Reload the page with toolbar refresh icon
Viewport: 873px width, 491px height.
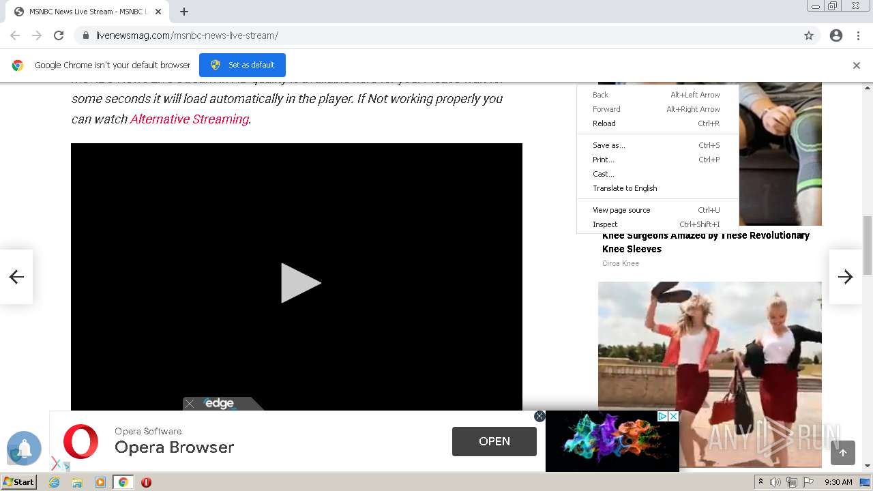pos(59,35)
